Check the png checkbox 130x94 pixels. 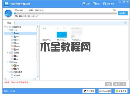(12, 69)
